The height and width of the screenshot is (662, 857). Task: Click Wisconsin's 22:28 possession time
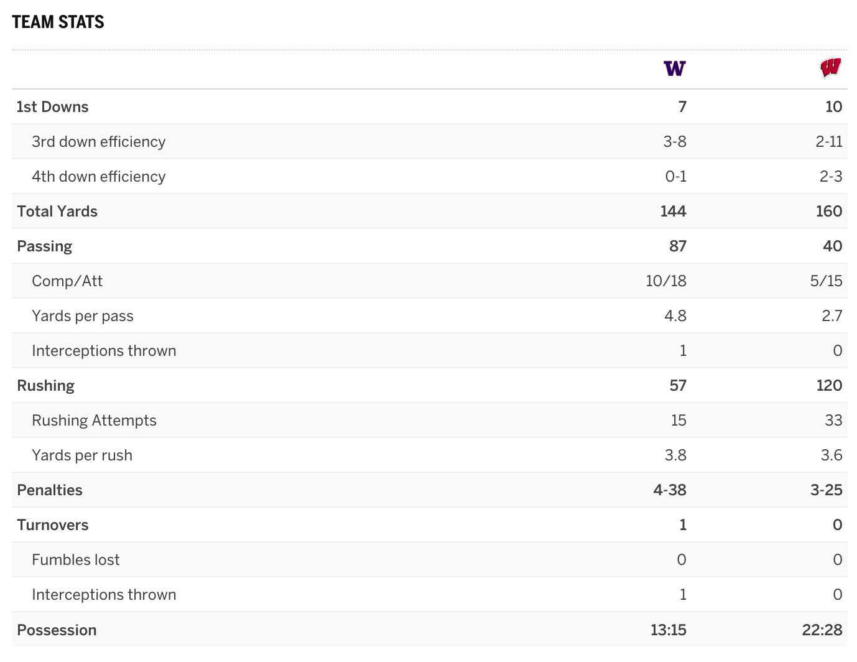pyautogui.click(x=822, y=630)
